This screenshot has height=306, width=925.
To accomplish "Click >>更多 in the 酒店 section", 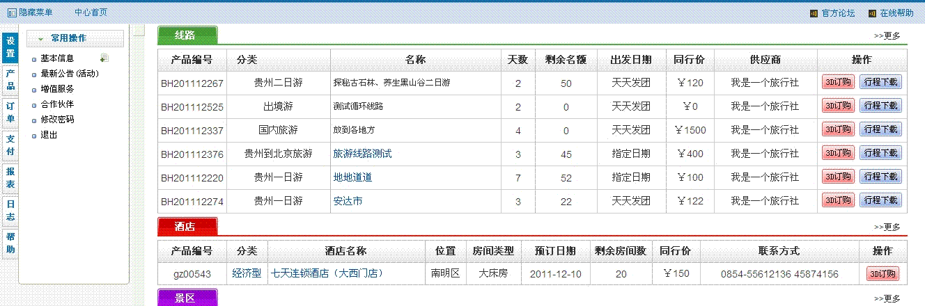I will point(887,227).
